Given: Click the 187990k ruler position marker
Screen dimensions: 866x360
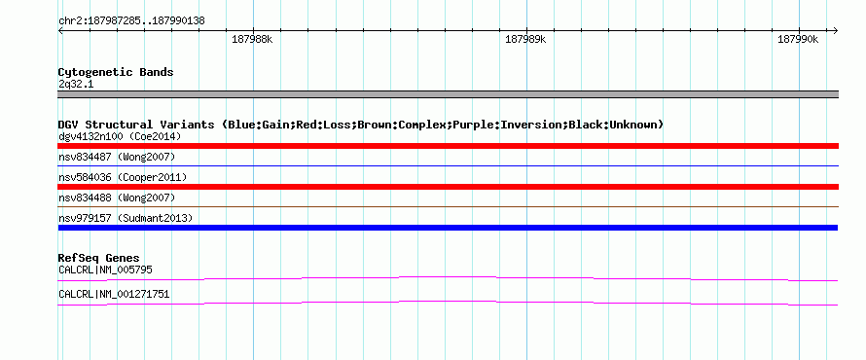Looking at the screenshot, I should (x=798, y=39).
